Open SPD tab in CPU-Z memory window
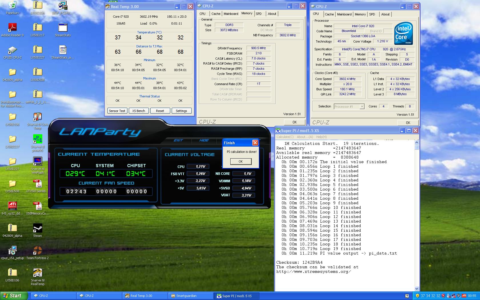 [259, 14]
